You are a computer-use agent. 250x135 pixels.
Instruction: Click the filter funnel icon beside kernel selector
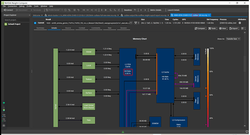136,23
